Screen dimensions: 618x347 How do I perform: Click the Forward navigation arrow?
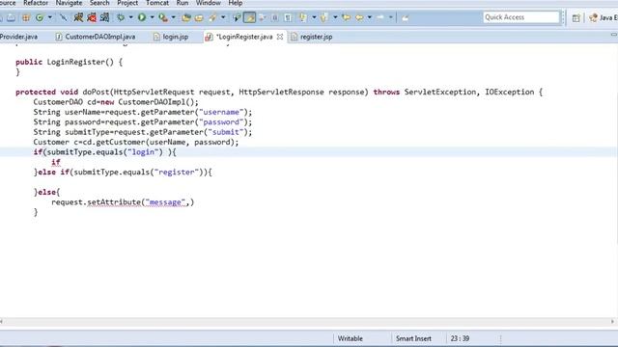click(x=380, y=17)
